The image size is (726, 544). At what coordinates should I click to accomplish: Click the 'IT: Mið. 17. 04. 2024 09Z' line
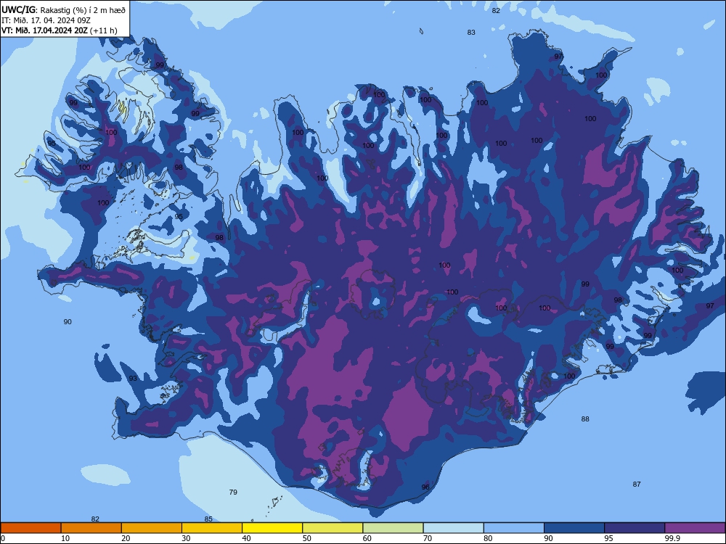46,20
